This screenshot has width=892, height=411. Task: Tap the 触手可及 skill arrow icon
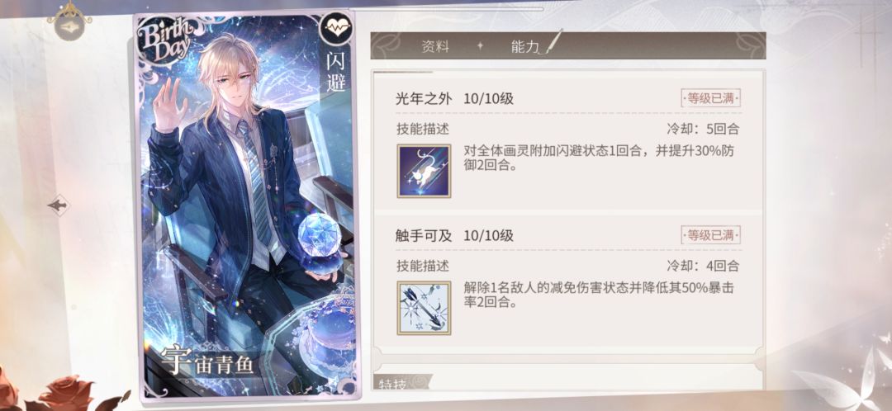(424, 308)
